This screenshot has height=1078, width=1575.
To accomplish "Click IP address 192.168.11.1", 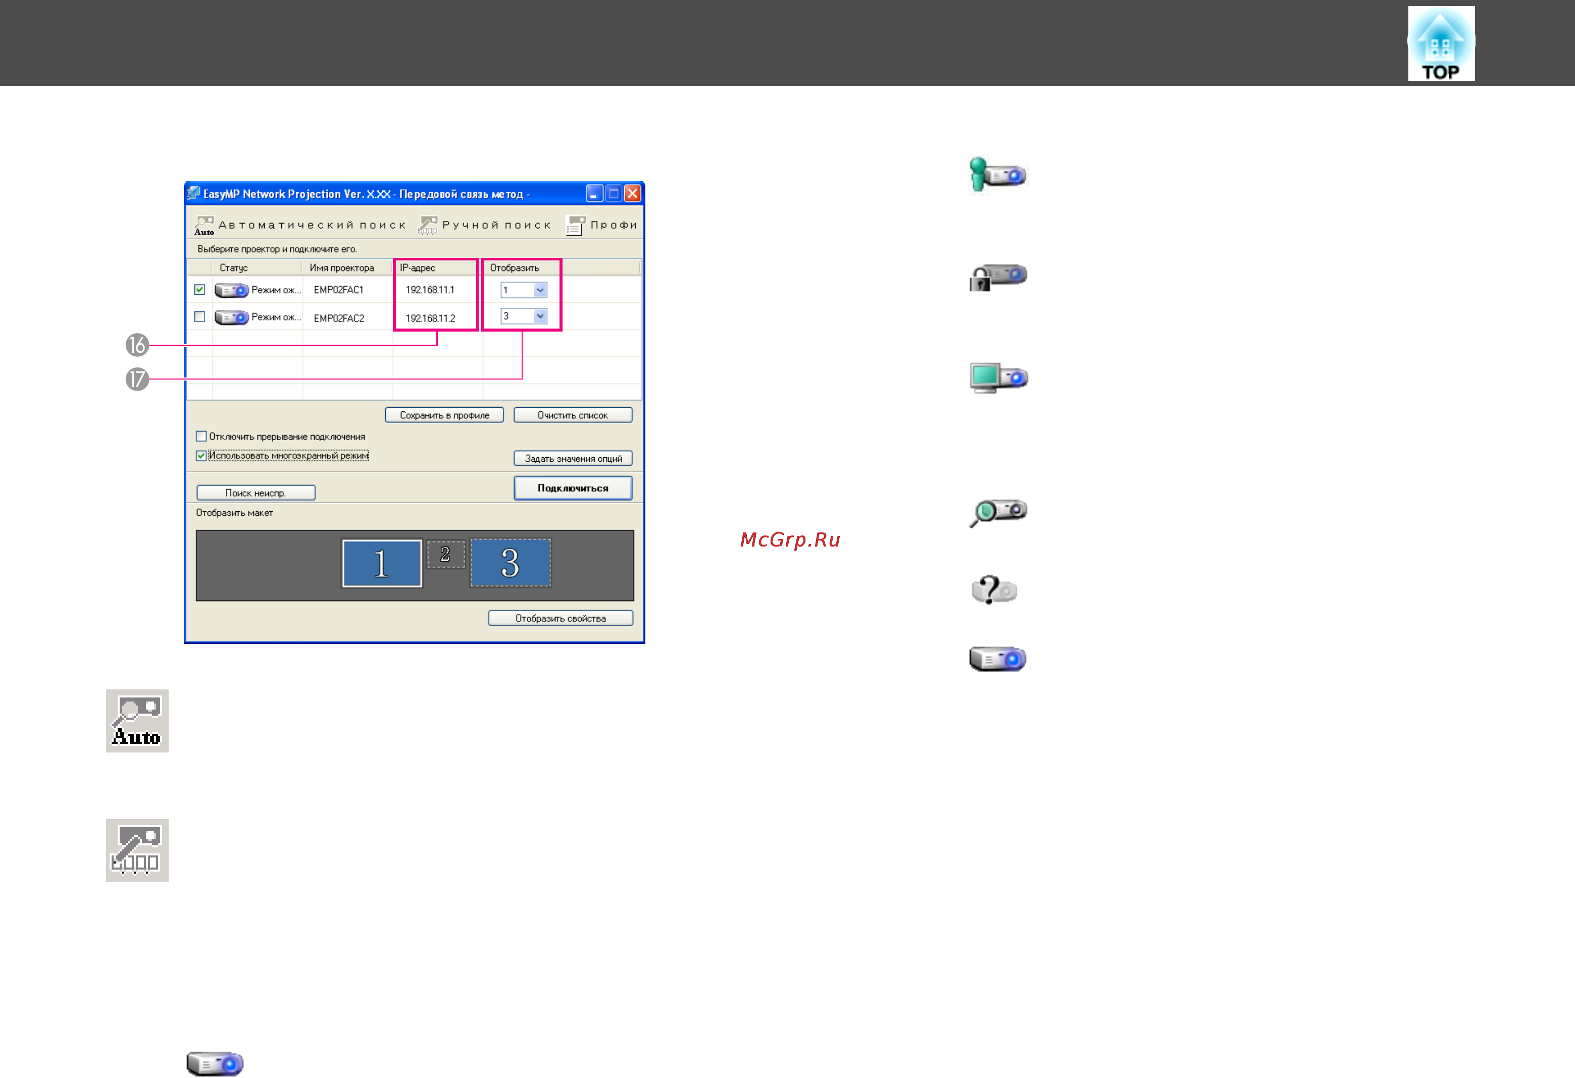I will (x=430, y=291).
